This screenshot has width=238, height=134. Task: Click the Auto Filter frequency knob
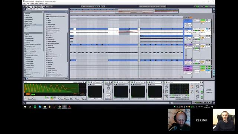click(x=192, y=87)
